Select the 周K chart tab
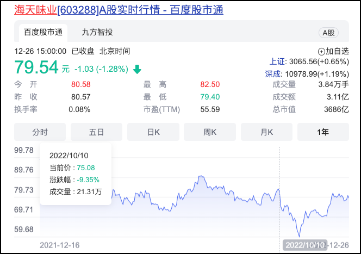Screen dimensions: 361x254 [210, 132]
